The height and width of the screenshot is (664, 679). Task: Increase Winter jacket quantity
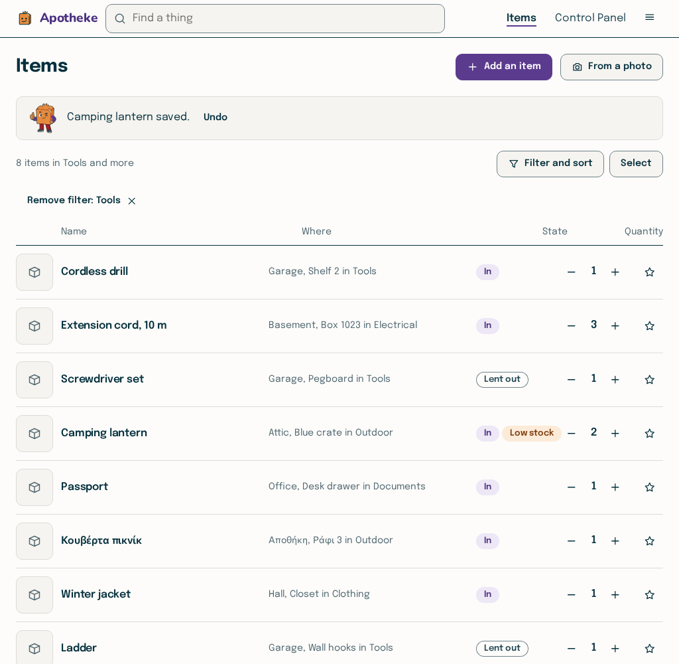click(x=615, y=594)
